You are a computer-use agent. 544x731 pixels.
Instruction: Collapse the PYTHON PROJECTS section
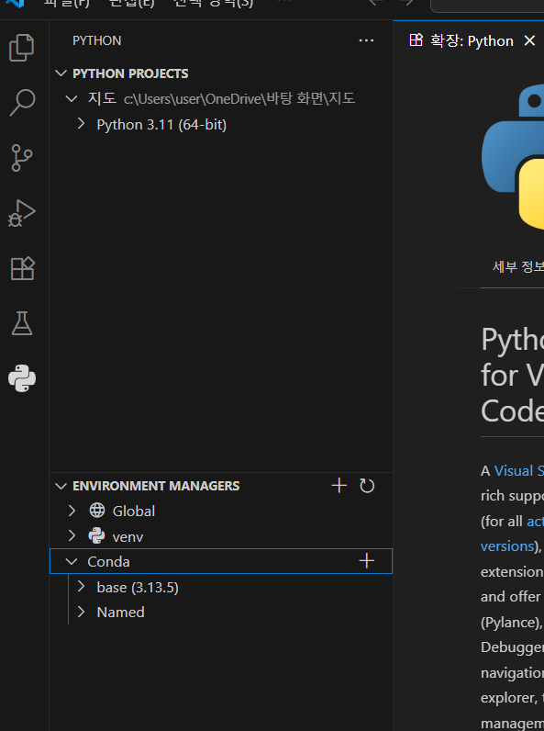[61, 73]
